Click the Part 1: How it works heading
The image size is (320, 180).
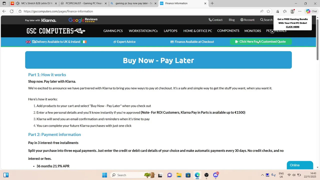(47, 75)
